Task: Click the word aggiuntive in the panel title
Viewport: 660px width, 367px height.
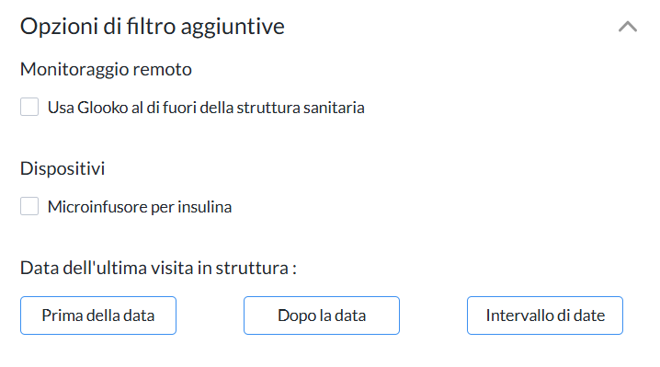Action: pos(233,28)
